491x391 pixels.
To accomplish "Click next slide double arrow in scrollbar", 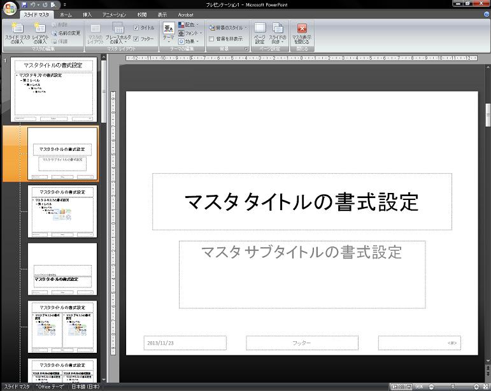I will coord(488,374).
